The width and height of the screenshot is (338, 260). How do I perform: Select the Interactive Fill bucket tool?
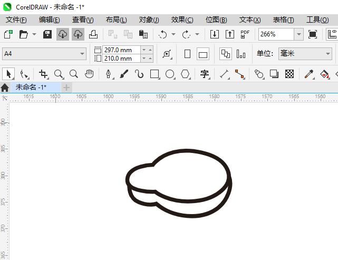[x=324, y=74]
